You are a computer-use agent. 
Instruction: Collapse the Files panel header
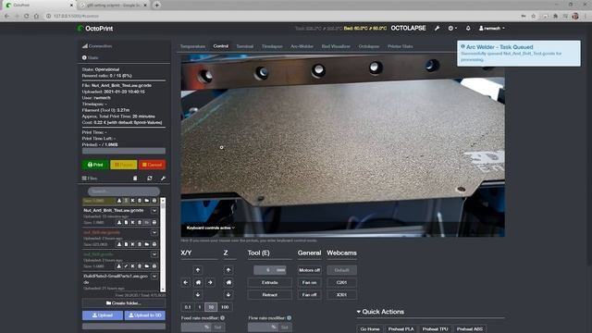[90, 179]
